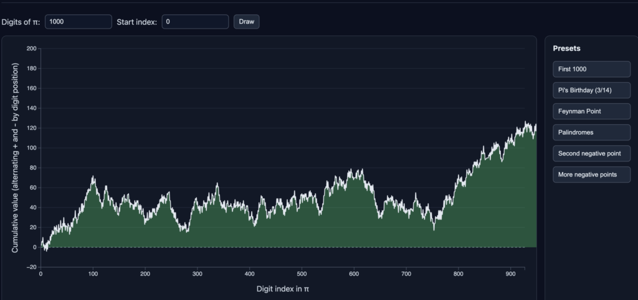This screenshot has width=638, height=300.
Task: Click the chart low point near index 750
Action: pos(434,229)
